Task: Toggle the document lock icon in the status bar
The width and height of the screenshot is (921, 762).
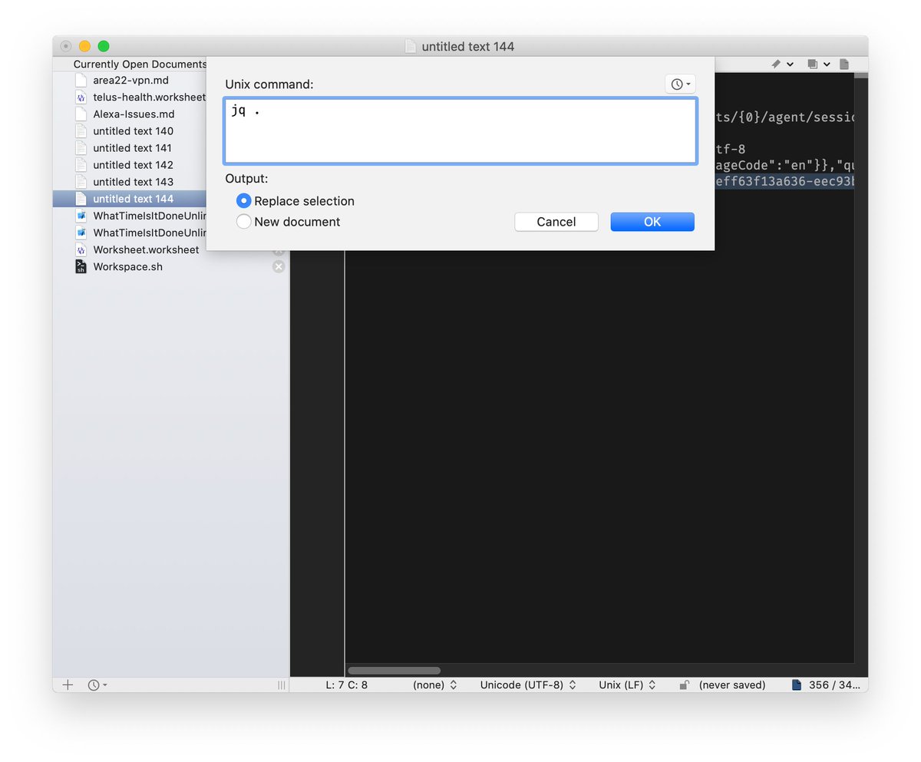Action: pyautogui.click(x=684, y=684)
